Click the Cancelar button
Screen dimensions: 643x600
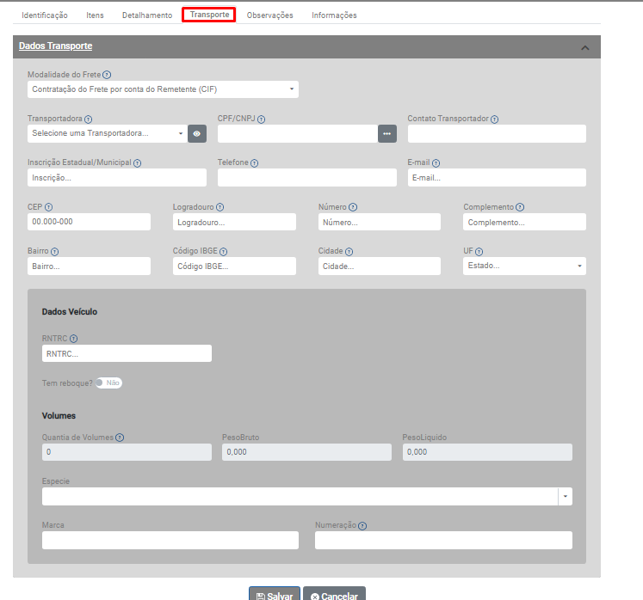click(x=334, y=596)
